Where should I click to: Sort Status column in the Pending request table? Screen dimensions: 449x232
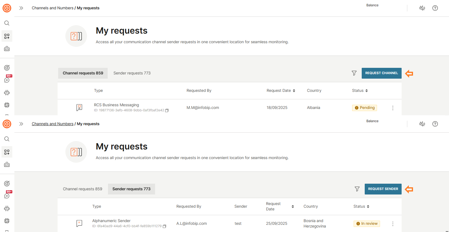tap(367, 91)
